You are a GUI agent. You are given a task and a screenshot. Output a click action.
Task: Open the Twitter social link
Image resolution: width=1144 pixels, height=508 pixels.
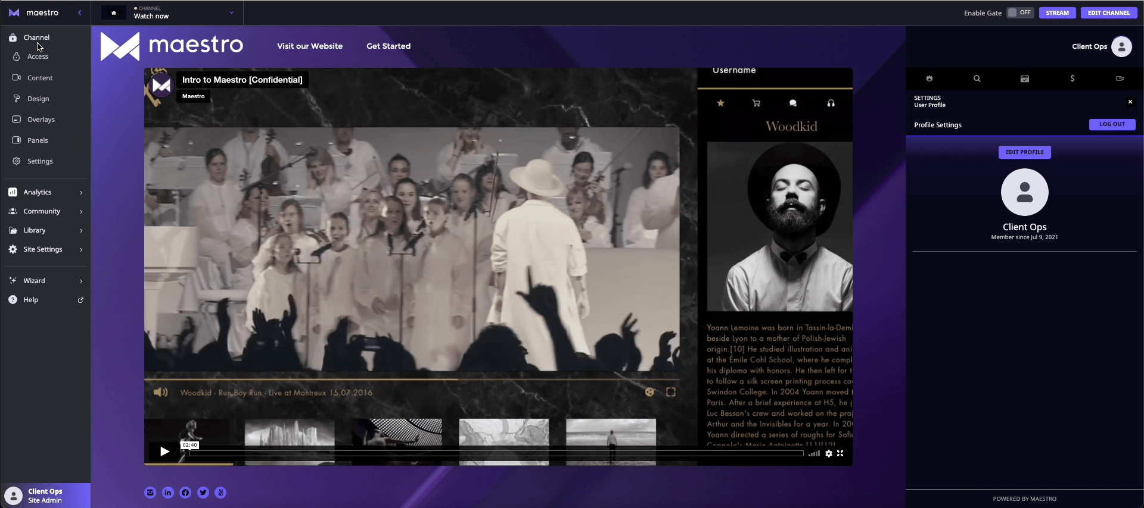[203, 493]
